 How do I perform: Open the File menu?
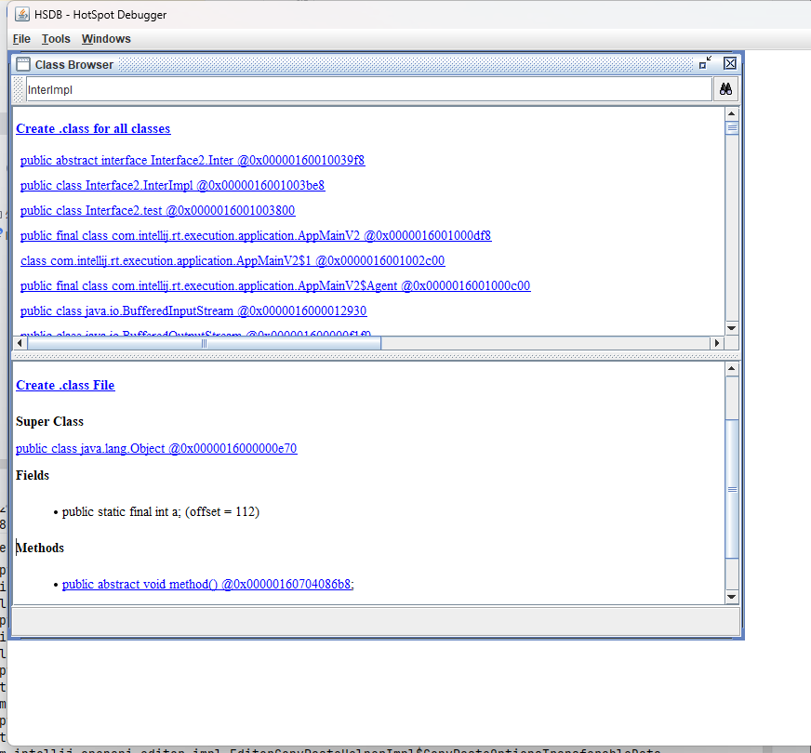[x=21, y=39]
